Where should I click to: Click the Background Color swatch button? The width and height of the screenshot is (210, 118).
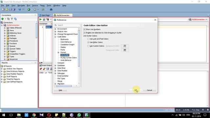click(125, 46)
